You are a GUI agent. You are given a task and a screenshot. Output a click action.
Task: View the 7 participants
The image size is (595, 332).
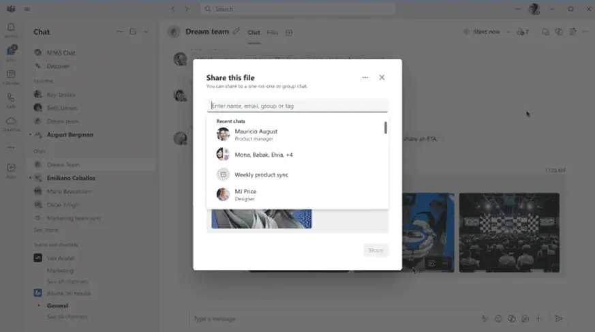(523, 32)
